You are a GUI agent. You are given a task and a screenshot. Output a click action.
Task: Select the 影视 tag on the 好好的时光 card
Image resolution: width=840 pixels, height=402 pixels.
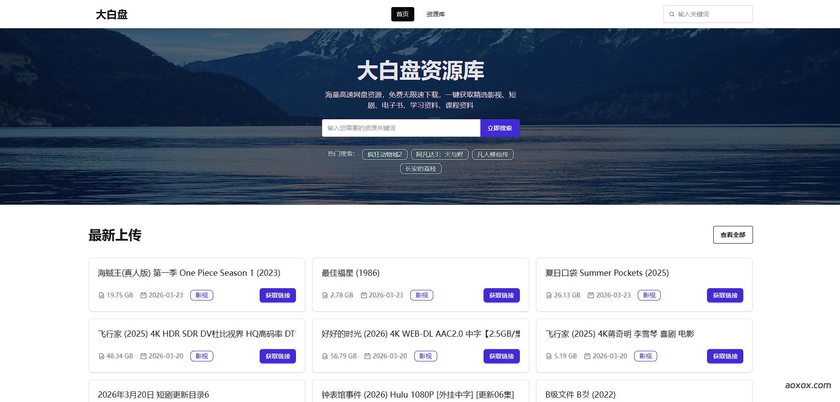(x=425, y=356)
